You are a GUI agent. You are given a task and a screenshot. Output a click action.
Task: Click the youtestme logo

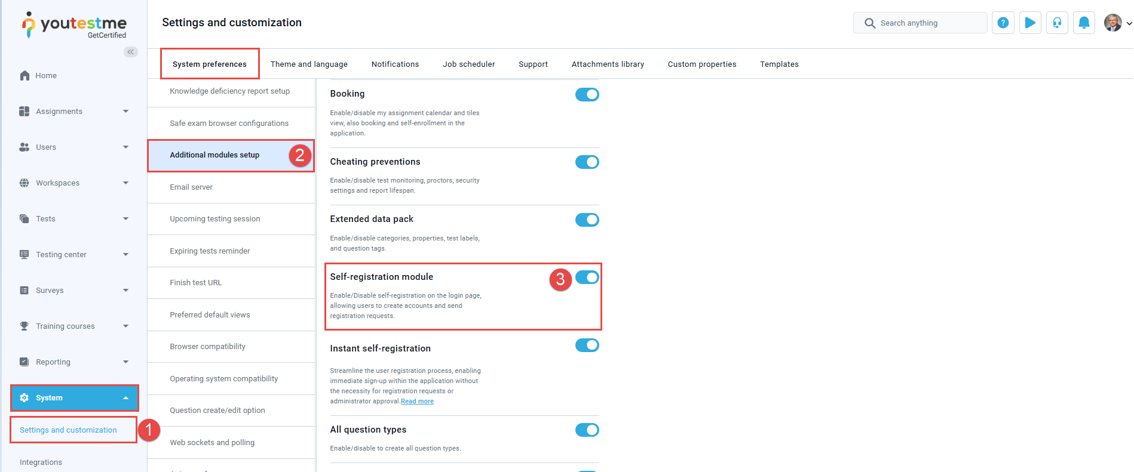74,25
